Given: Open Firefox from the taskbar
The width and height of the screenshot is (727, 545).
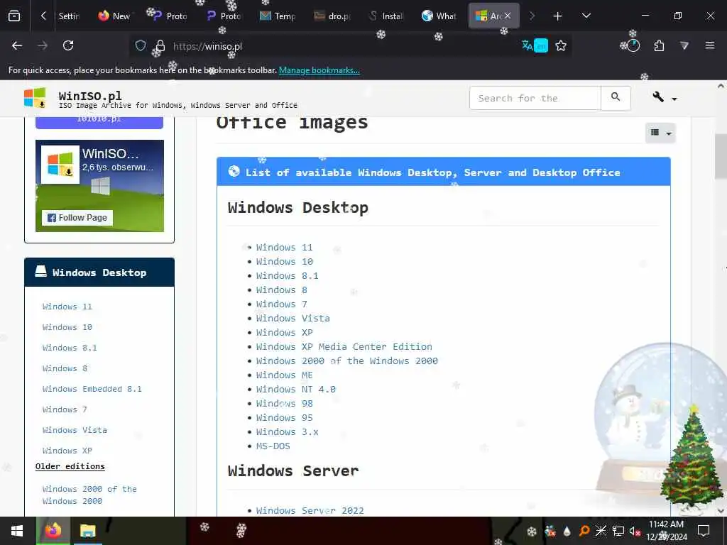Looking at the screenshot, I should (x=53, y=531).
